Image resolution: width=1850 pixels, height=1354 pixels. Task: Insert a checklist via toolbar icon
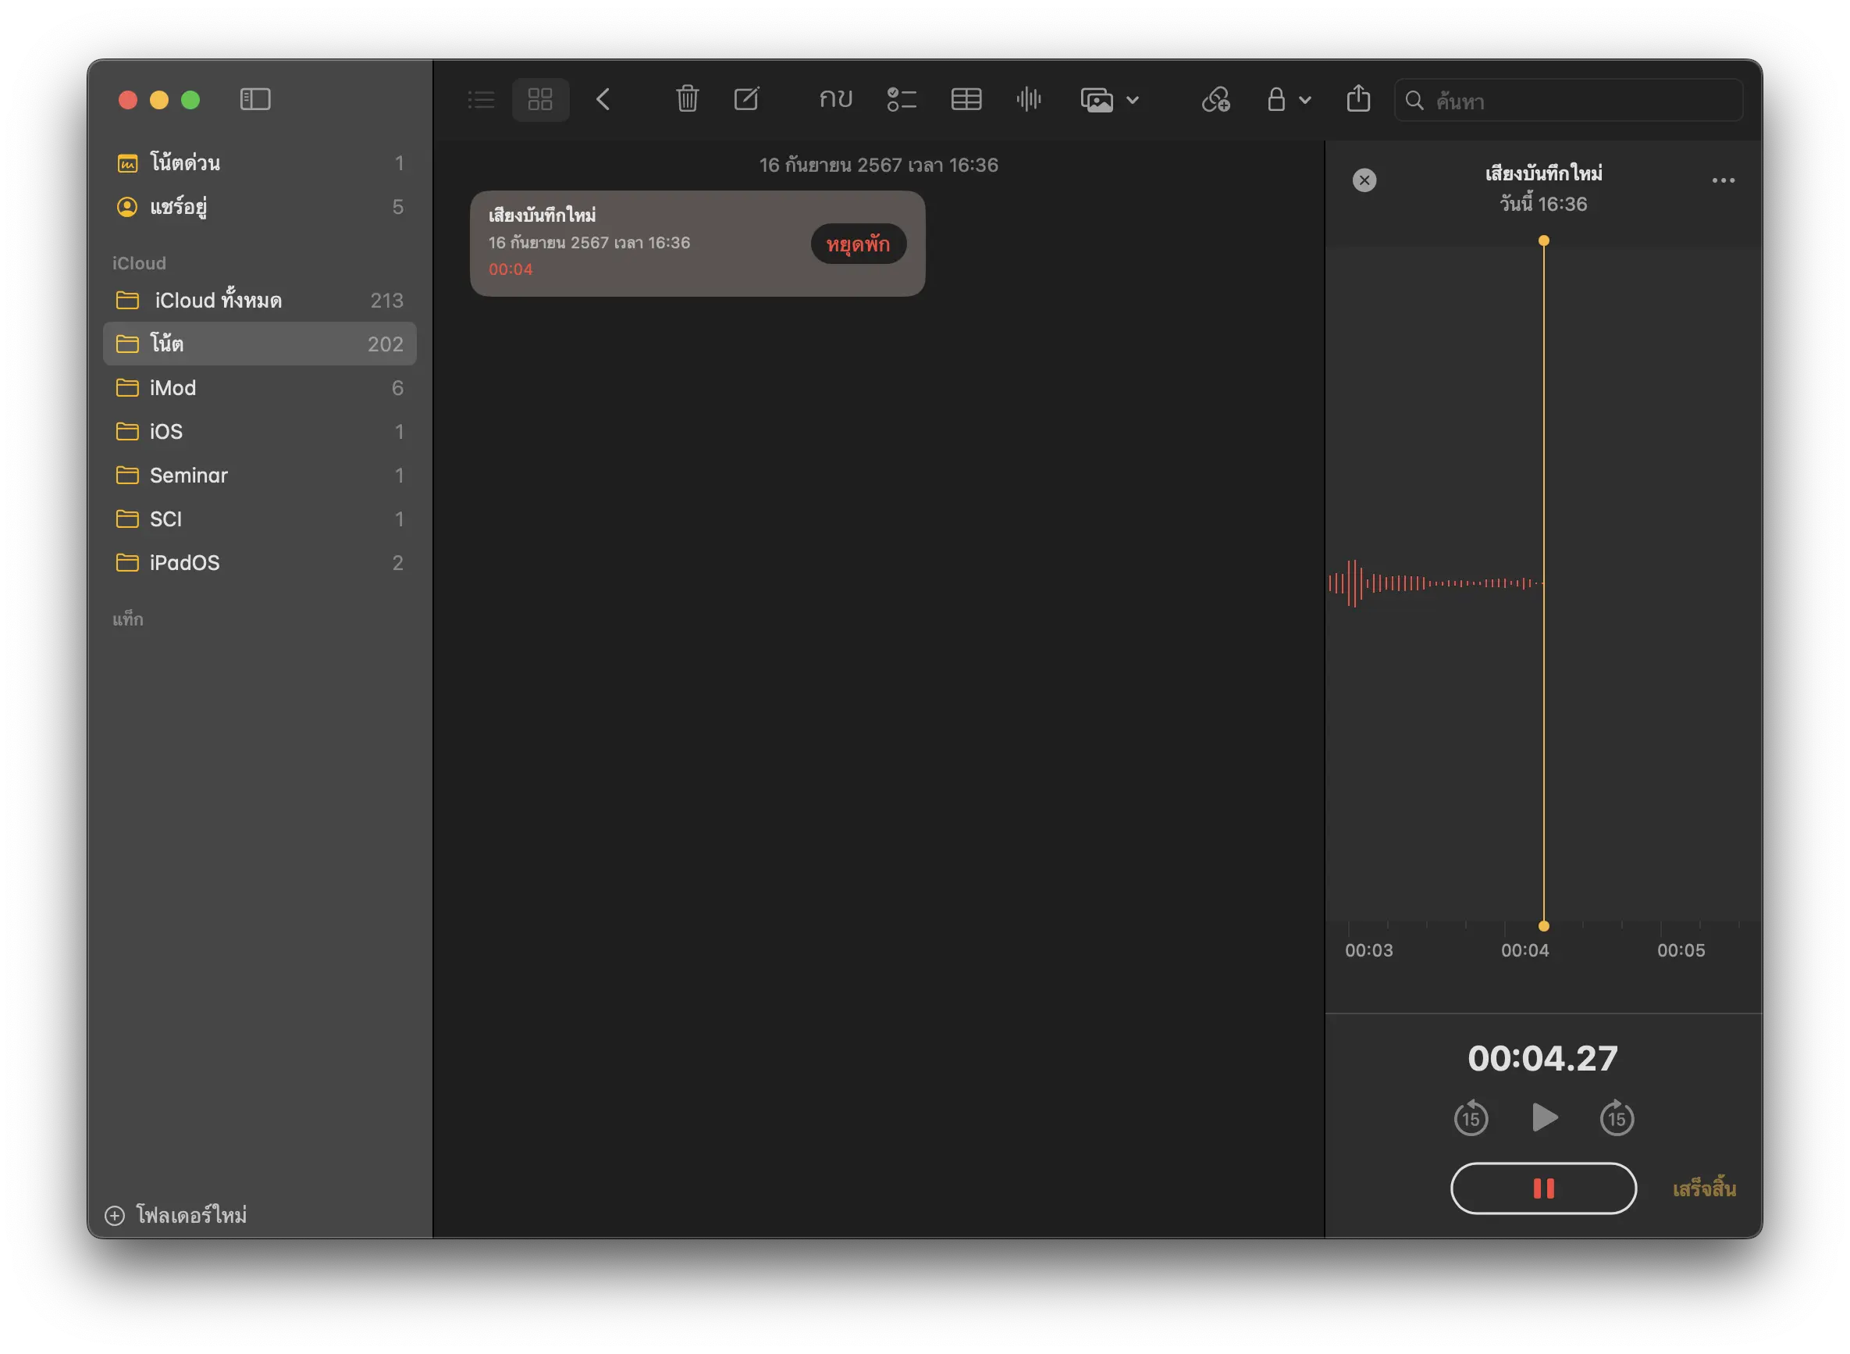[x=902, y=99]
